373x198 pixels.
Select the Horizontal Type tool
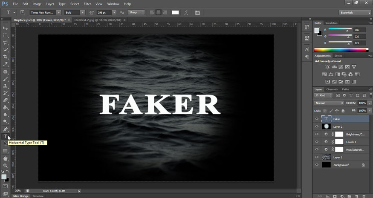point(5,136)
